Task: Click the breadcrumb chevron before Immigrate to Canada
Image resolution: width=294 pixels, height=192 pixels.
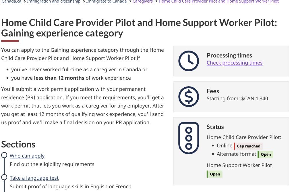Action: click(84, 1)
